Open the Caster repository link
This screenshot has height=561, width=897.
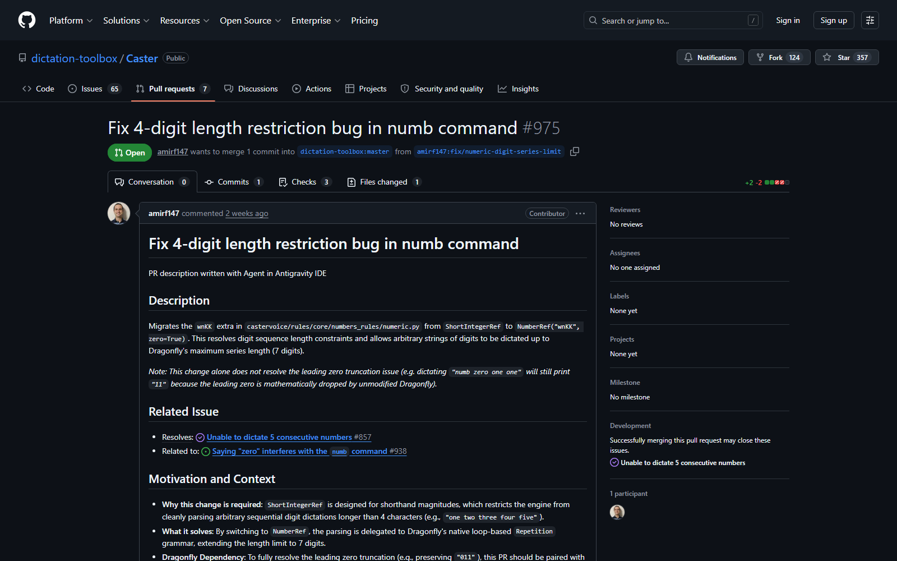pyautogui.click(x=142, y=58)
